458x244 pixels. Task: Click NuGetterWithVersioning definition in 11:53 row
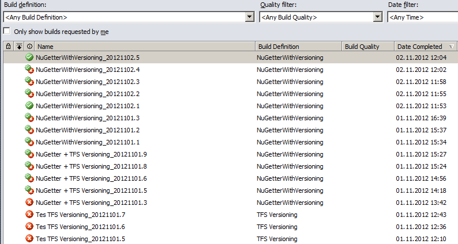tap(290, 106)
